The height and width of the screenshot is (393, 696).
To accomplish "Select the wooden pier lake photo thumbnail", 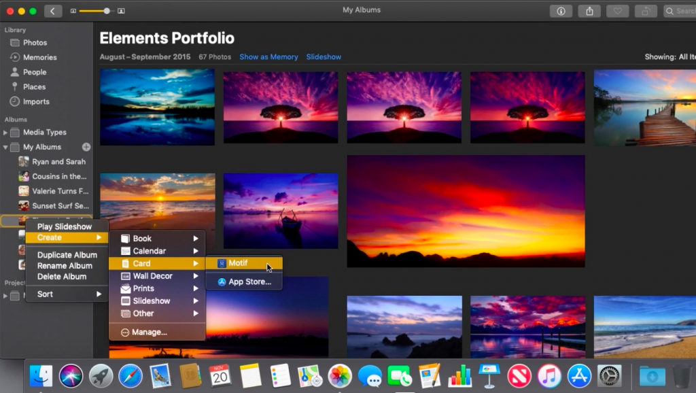I will [x=645, y=108].
